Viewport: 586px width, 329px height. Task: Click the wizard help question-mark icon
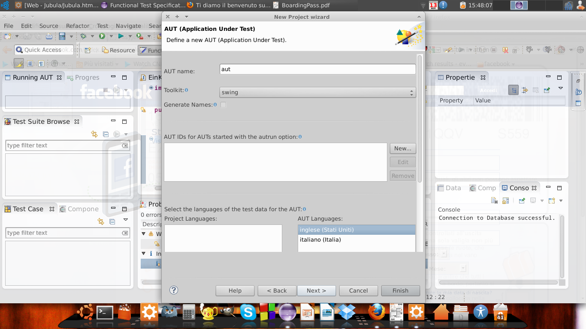(174, 290)
